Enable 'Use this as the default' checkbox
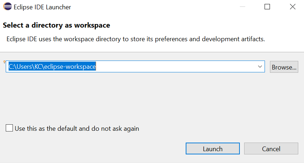This screenshot has width=304, height=163. (9, 128)
